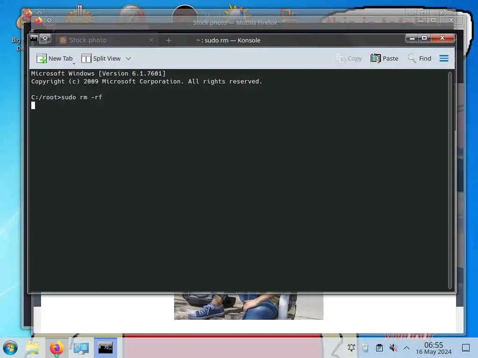Click the terminal block cursor
Viewport: 478px width, 358px height.
pyautogui.click(x=33, y=105)
